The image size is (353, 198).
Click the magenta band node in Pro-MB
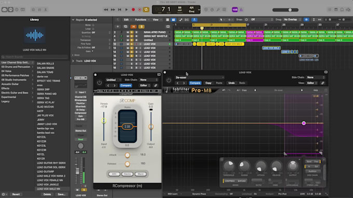click(304, 123)
